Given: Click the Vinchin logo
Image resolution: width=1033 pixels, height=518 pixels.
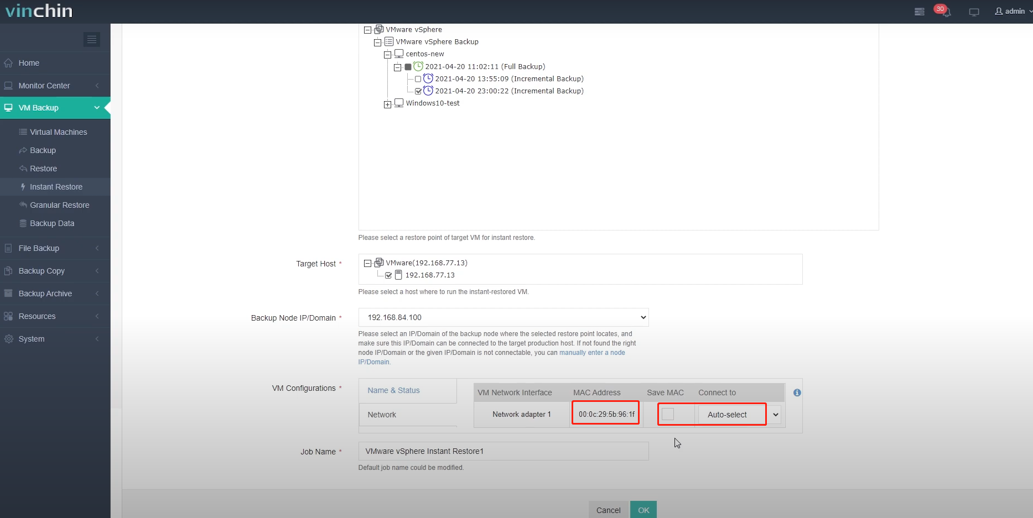Looking at the screenshot, I should (39, 11).
